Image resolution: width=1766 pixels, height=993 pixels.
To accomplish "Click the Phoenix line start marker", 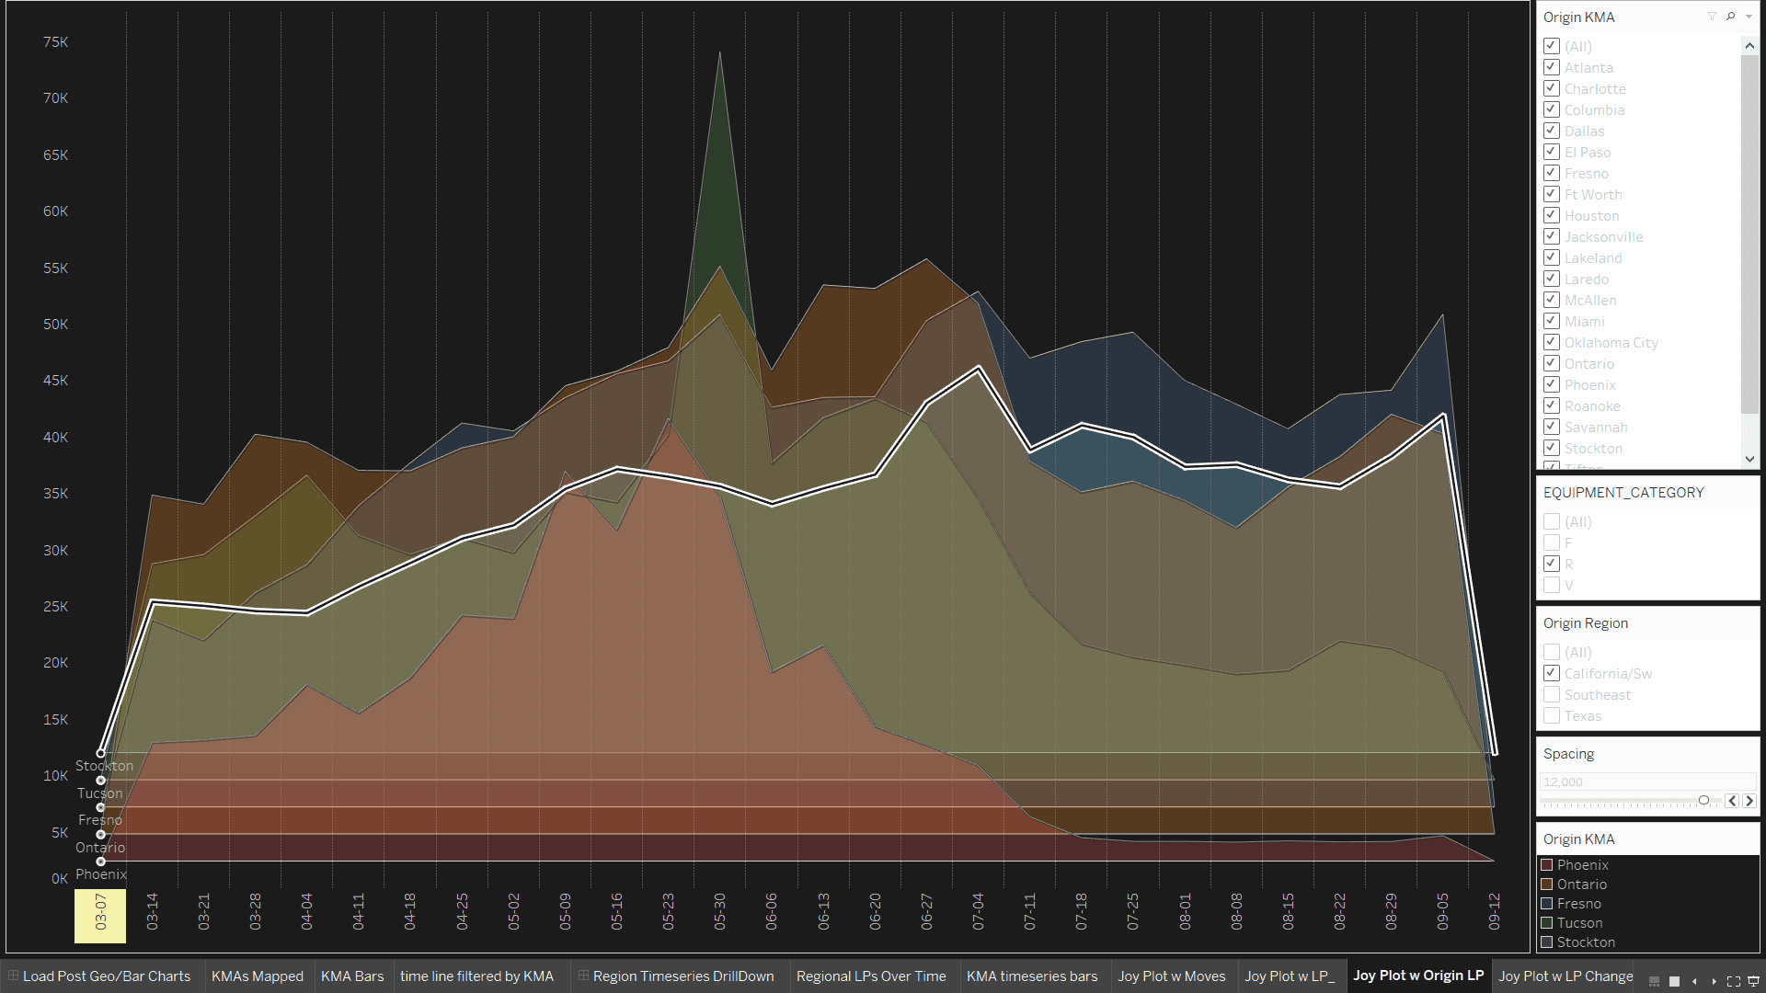I will pos(101,862).
